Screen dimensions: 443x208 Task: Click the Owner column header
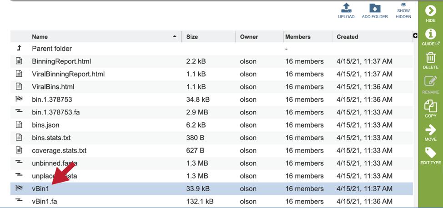(249, 37)
